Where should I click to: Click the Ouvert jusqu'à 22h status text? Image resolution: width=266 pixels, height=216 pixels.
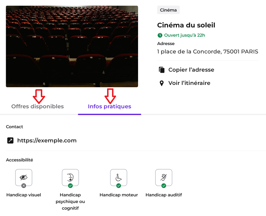coord(185,35)
